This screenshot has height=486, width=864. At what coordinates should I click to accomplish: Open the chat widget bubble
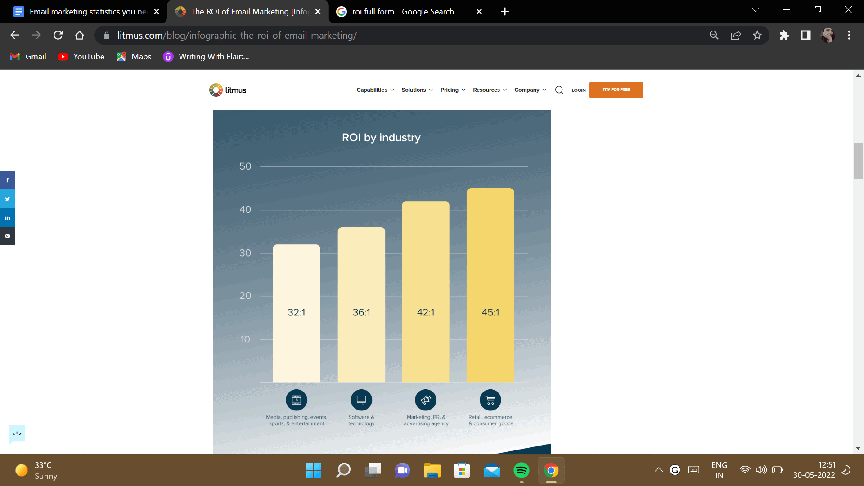point(17,434)
